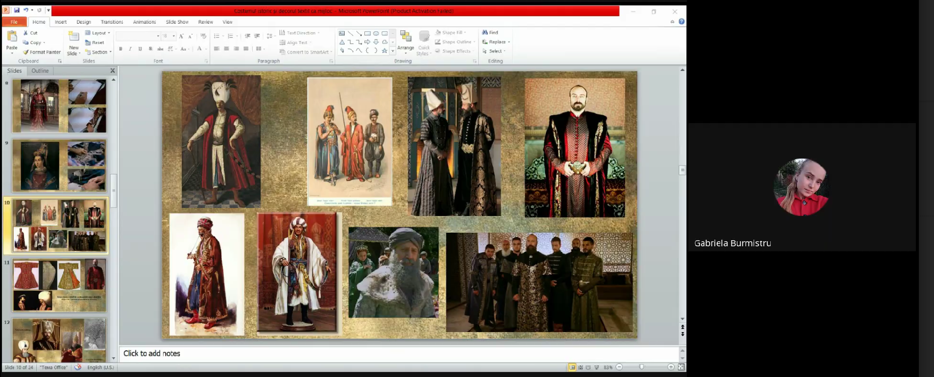Click Reset slide button
Viewport: 934px width, 377px height.
[x=95, y=42]
